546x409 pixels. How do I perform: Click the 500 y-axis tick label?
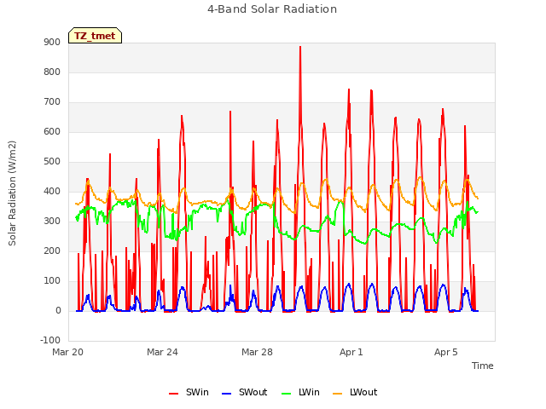click(x=52, y=162)
